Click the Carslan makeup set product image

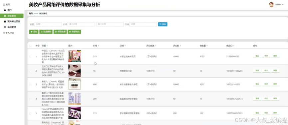(x=75, y=56)
